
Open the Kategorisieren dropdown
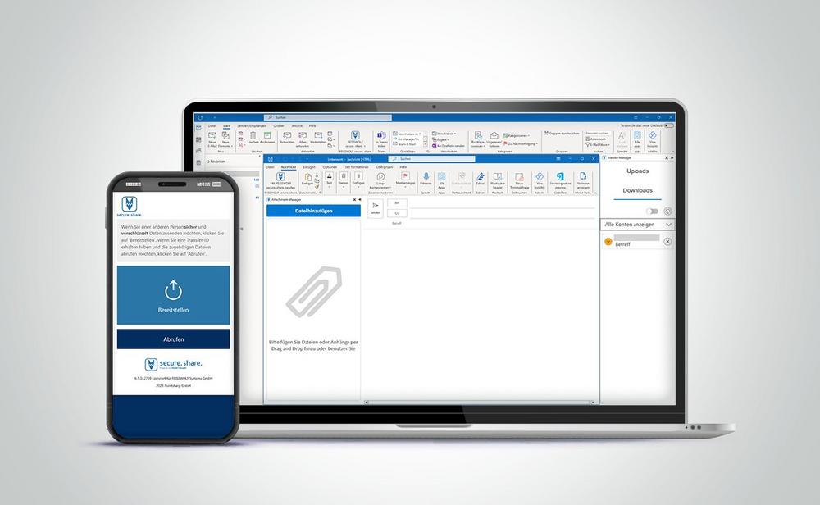point(517,135)
